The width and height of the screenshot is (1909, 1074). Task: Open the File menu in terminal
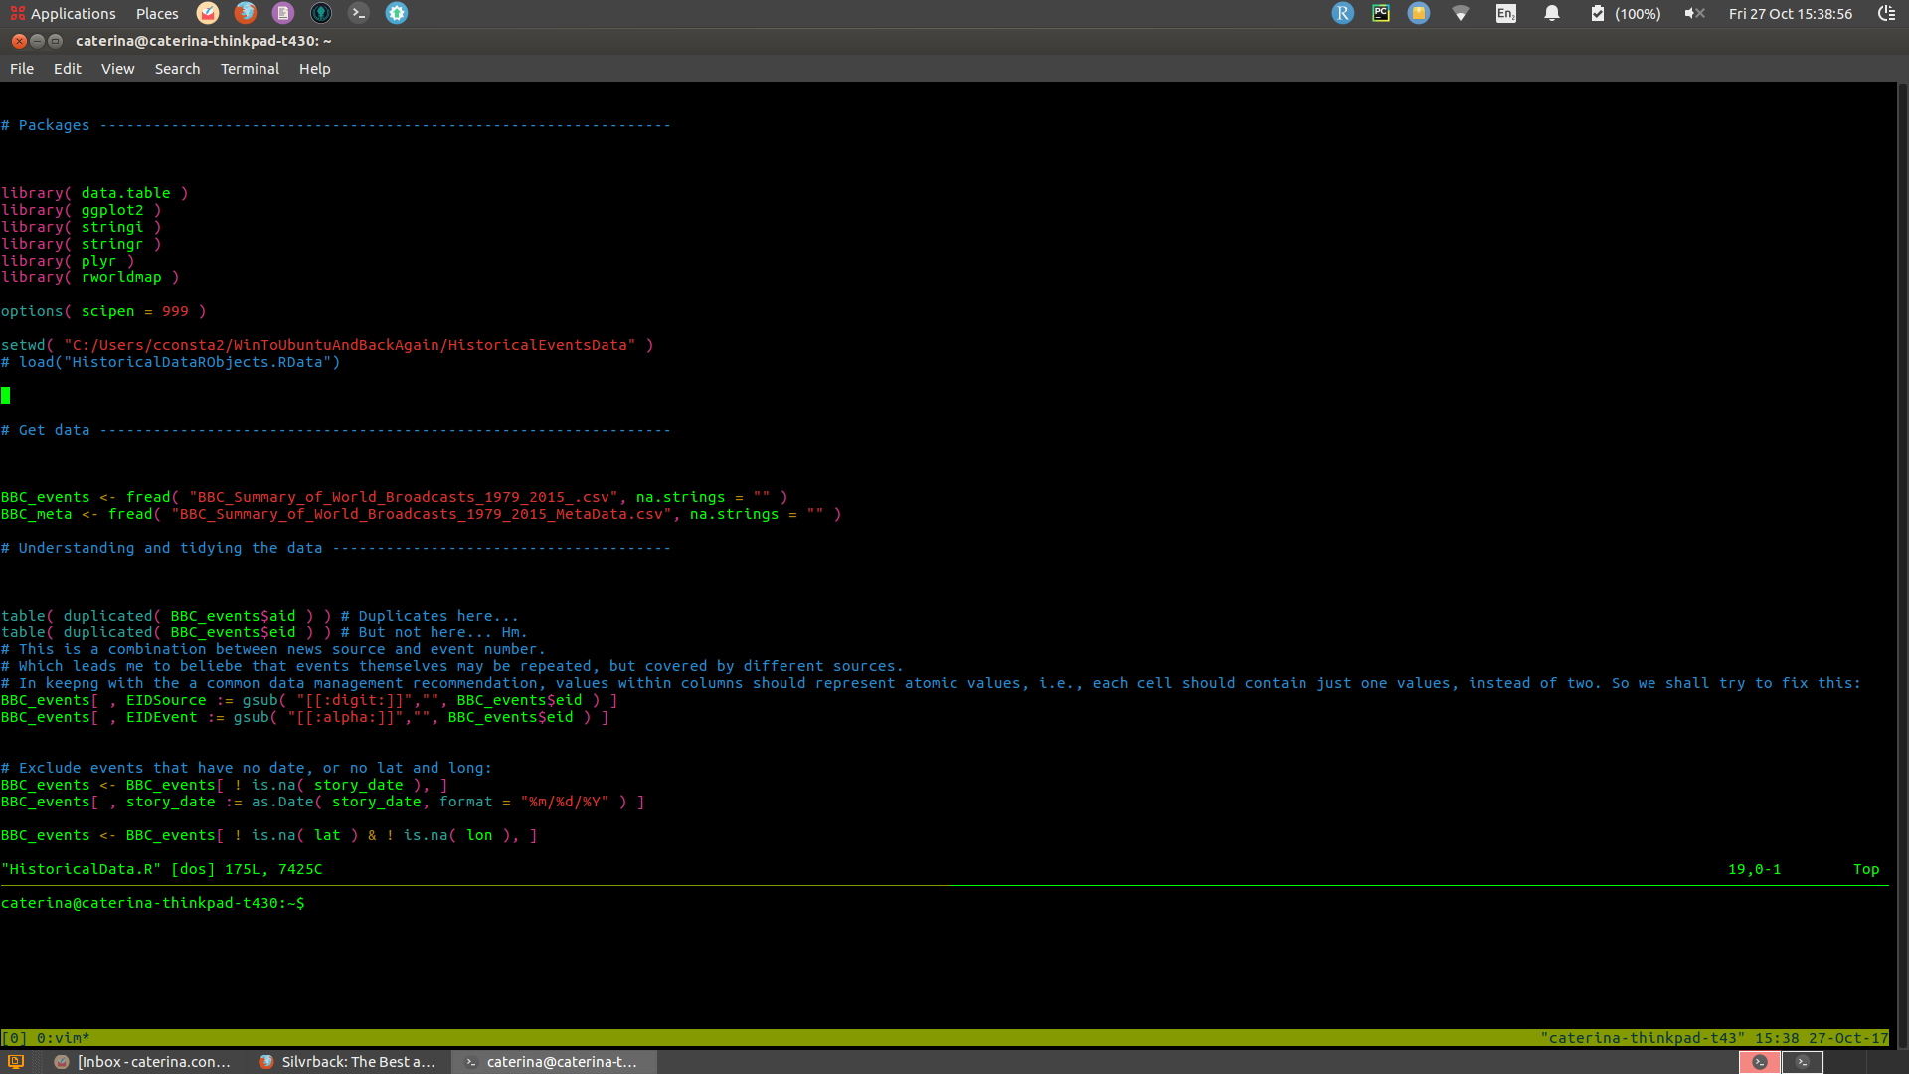[x=21, y=67]
